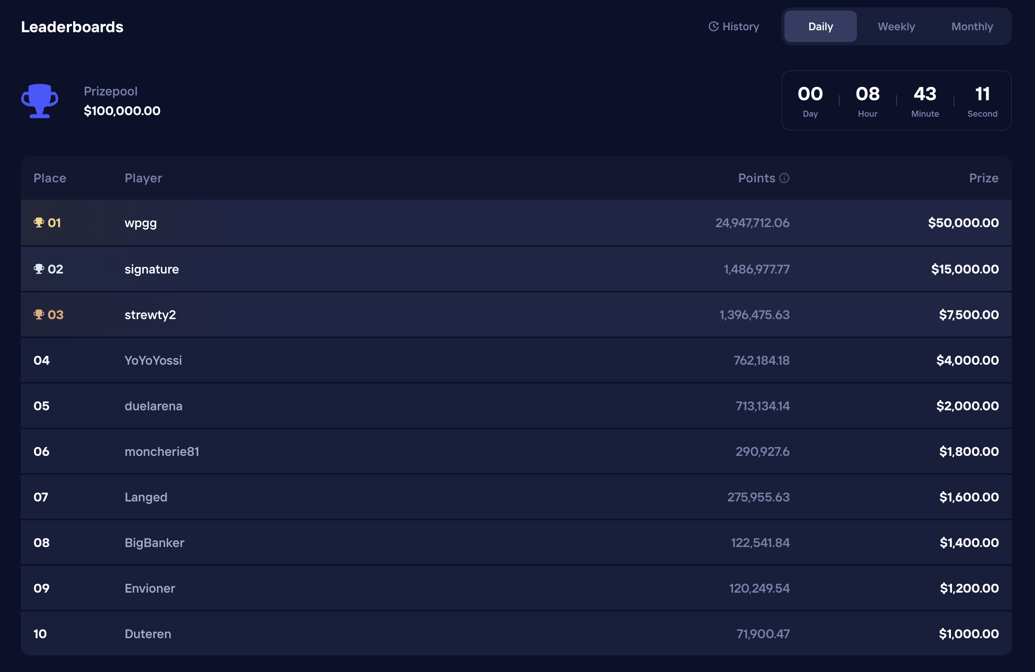Screen dimensions: 1035x672
Task: Click the countdown Day value 00
Action: 810,94
